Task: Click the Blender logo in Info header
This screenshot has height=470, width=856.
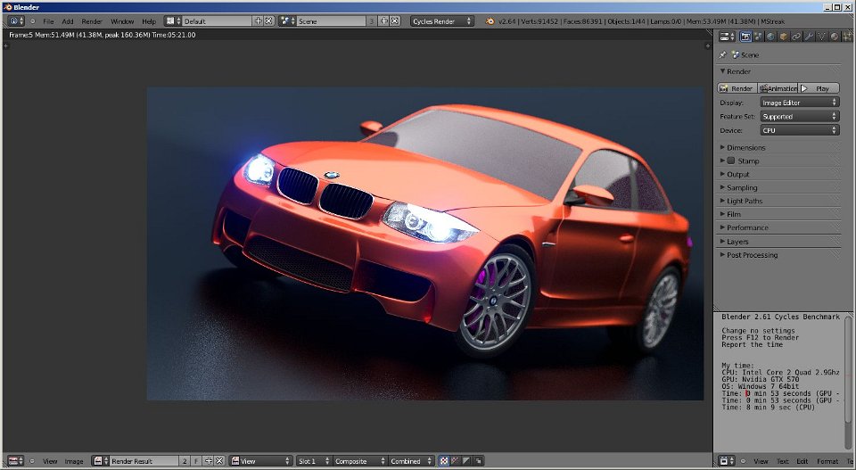Action: (490, 21)
